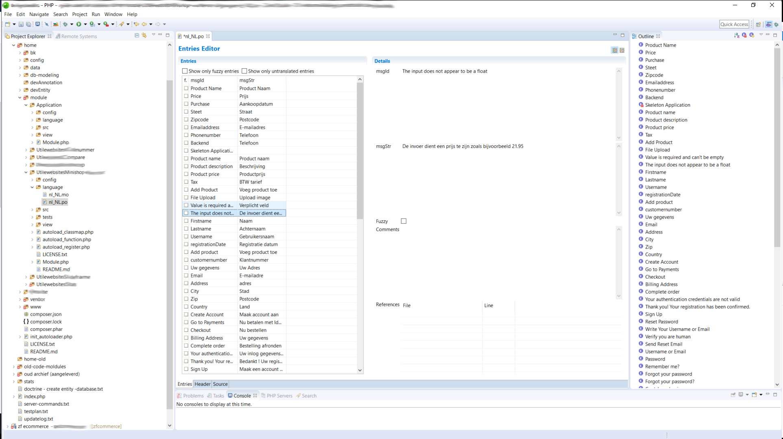Click Link with Editor in Project Explorer
The width and height of the screenshot is (783, 439).
click(144, 36)
